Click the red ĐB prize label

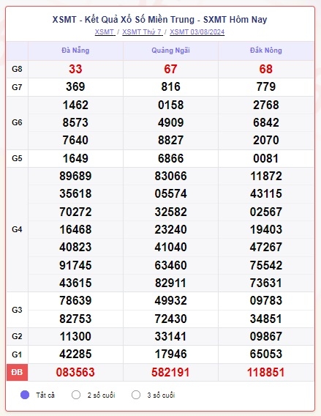[x=17, y=372]
